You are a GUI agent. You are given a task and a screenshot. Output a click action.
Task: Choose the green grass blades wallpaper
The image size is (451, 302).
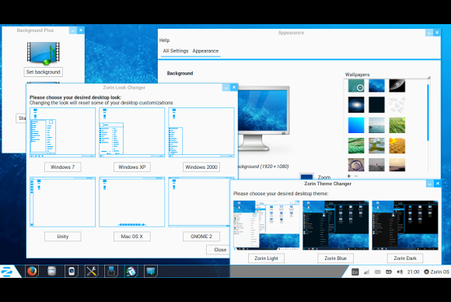click(x=397, y=125)
